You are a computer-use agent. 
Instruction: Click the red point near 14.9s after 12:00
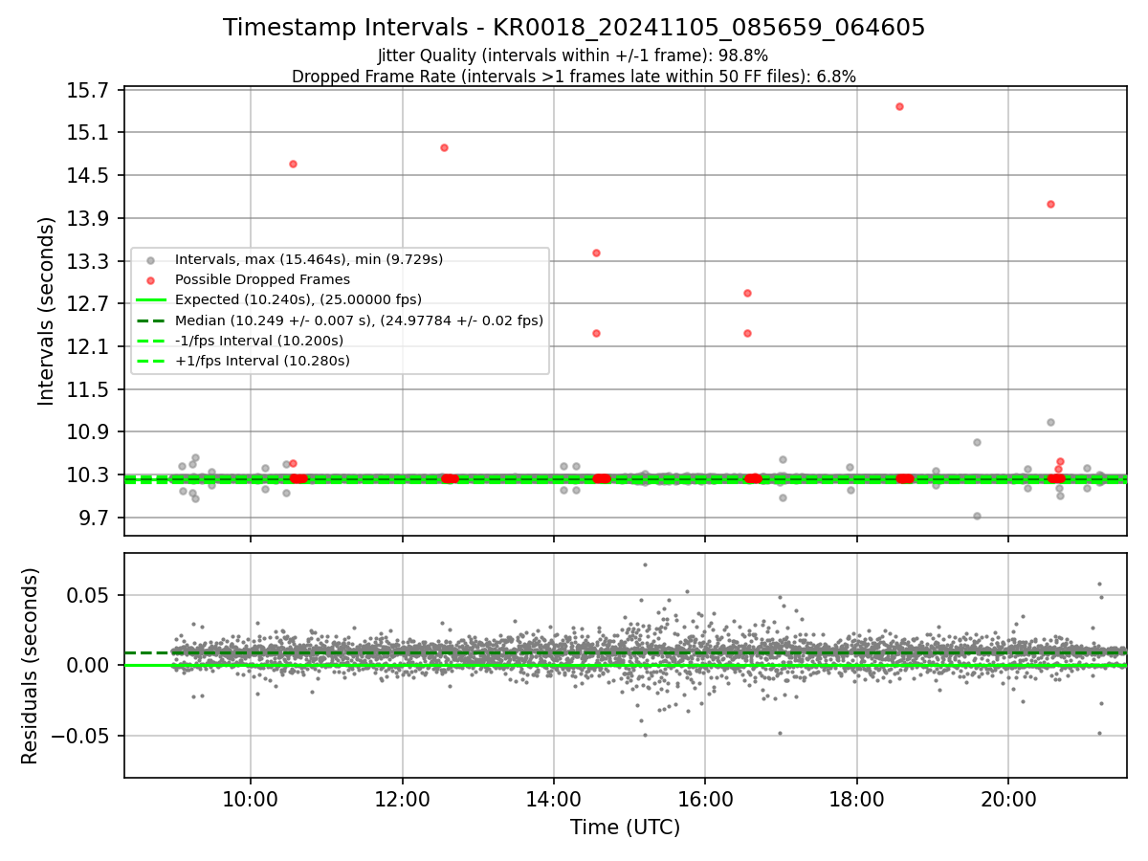pyautogui.click(x=444, y=147)
